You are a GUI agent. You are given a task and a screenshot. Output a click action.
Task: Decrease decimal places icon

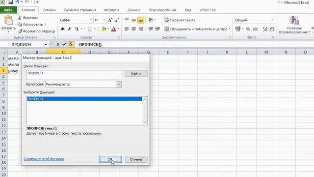click(x=272, y=29)
